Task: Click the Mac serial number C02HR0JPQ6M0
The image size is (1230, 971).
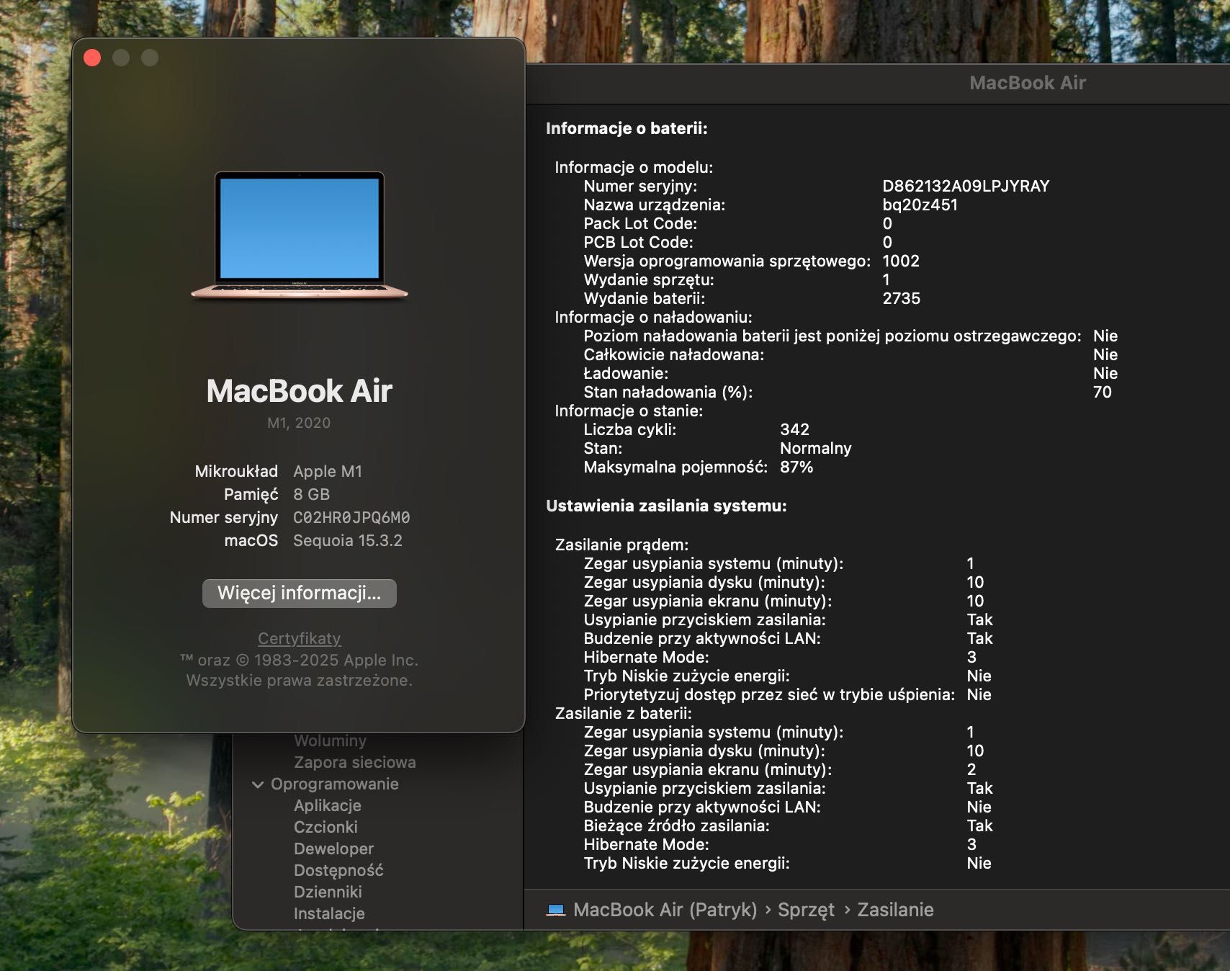Action: (x=351, y=517)
